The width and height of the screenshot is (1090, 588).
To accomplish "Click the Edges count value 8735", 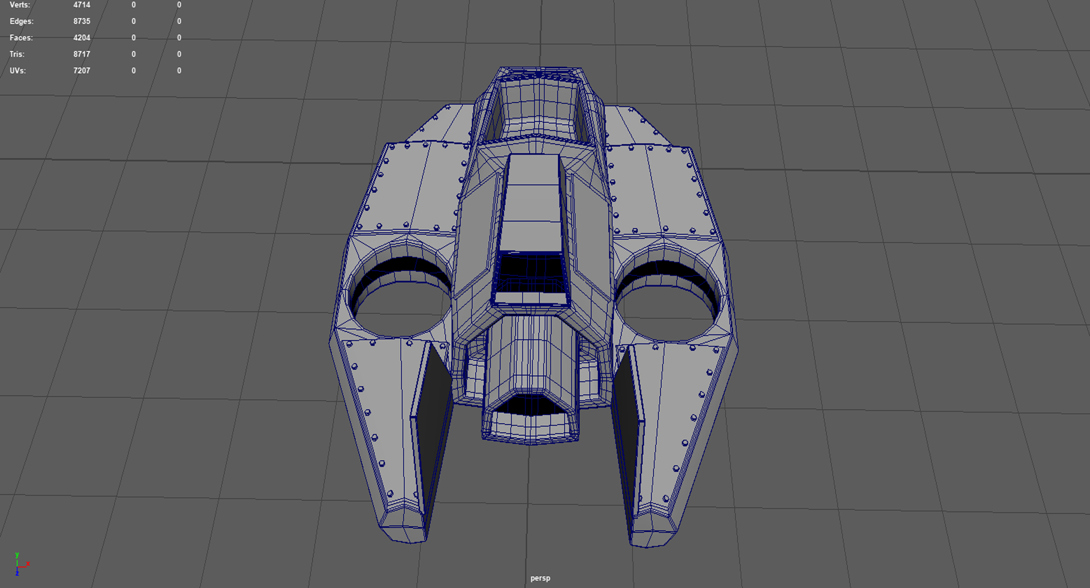I will tap(82, 21).
